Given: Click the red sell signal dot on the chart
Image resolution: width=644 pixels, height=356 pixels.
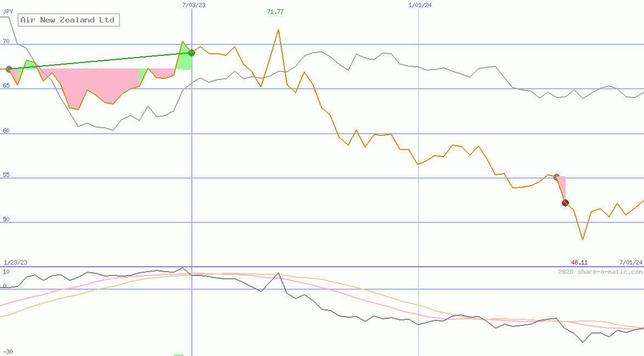Looking at the screenshot, I should (565, 202).
